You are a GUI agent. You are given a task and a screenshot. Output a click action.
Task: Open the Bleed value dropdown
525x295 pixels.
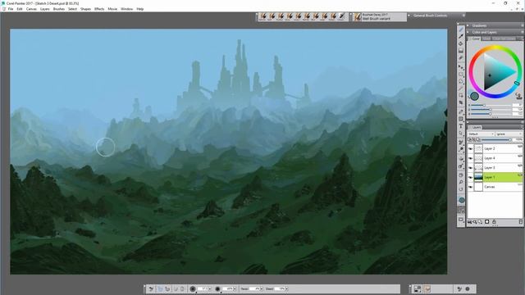pos(286,288)
